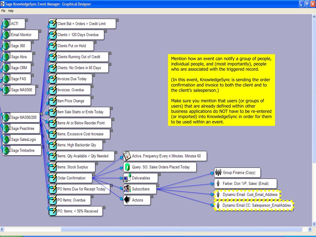Viewport: 316px width, 237px height.
Task: Open the File menu
Action: (x=3, y=11)
